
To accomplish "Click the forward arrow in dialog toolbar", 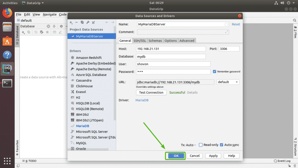I will pos(113,22).
